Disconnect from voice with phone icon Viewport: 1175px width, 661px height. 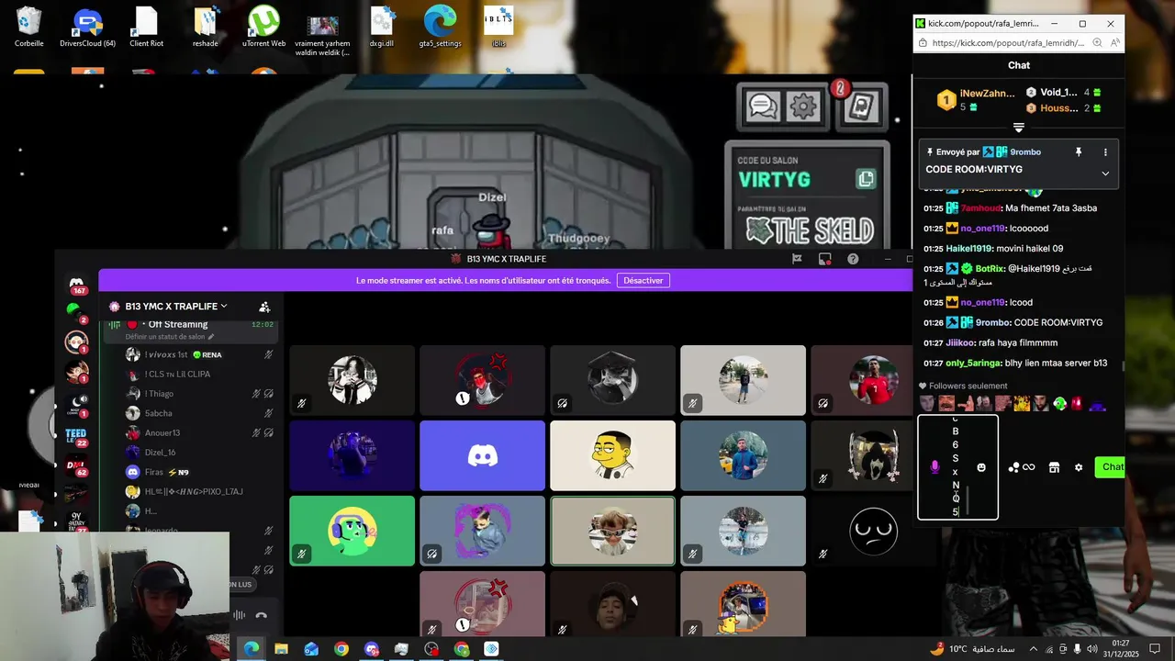[262, 616]
